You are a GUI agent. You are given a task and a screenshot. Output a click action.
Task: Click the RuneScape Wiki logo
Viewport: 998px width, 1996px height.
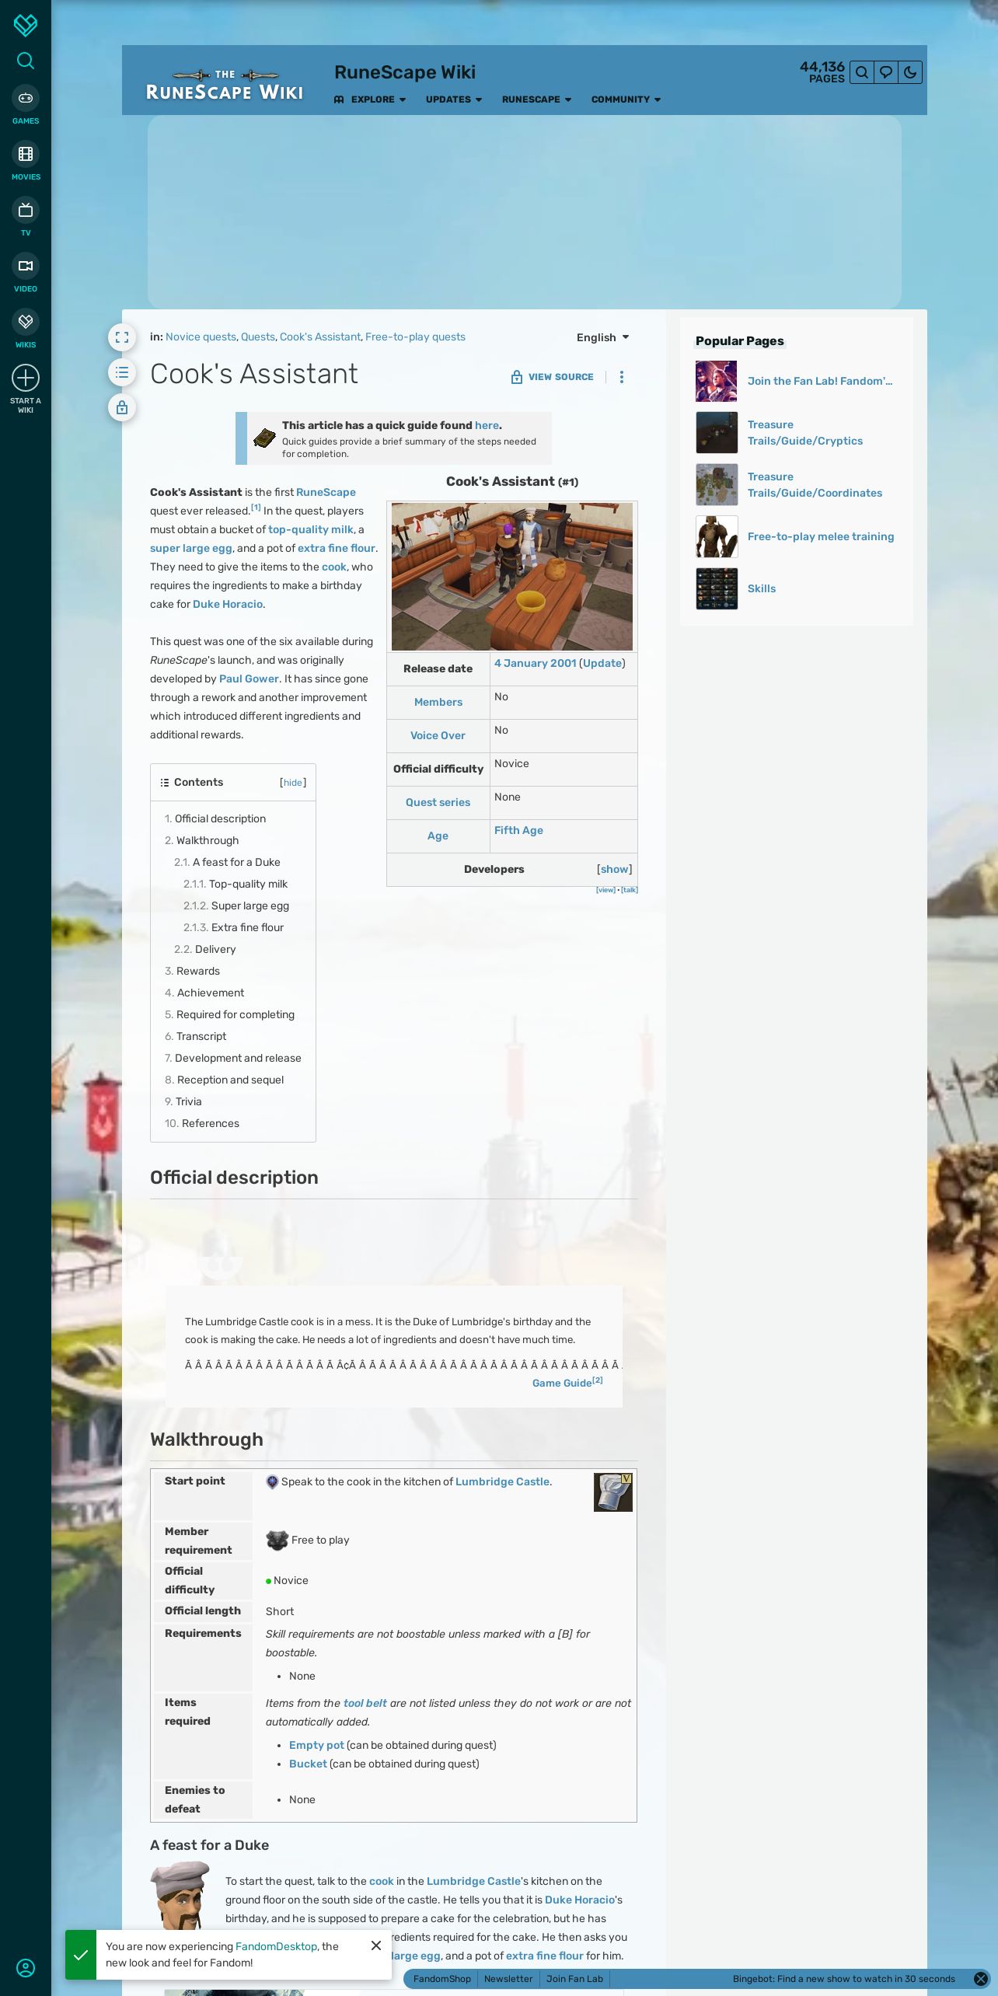(225, 86)
